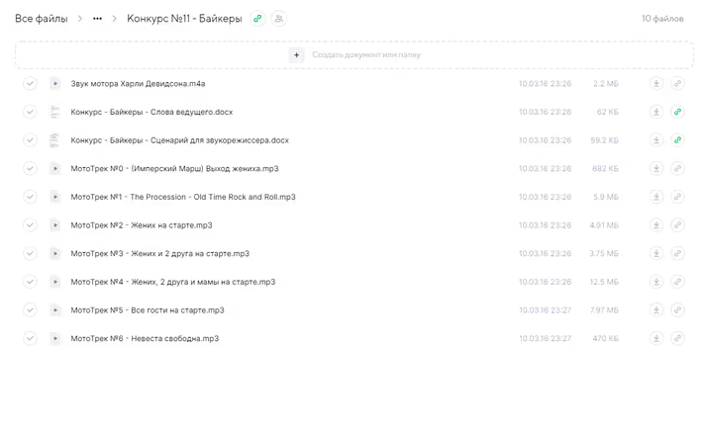Screen dimensions: 702x431
Task: Click 10 файлов counter text
Action: coord(662,19)
